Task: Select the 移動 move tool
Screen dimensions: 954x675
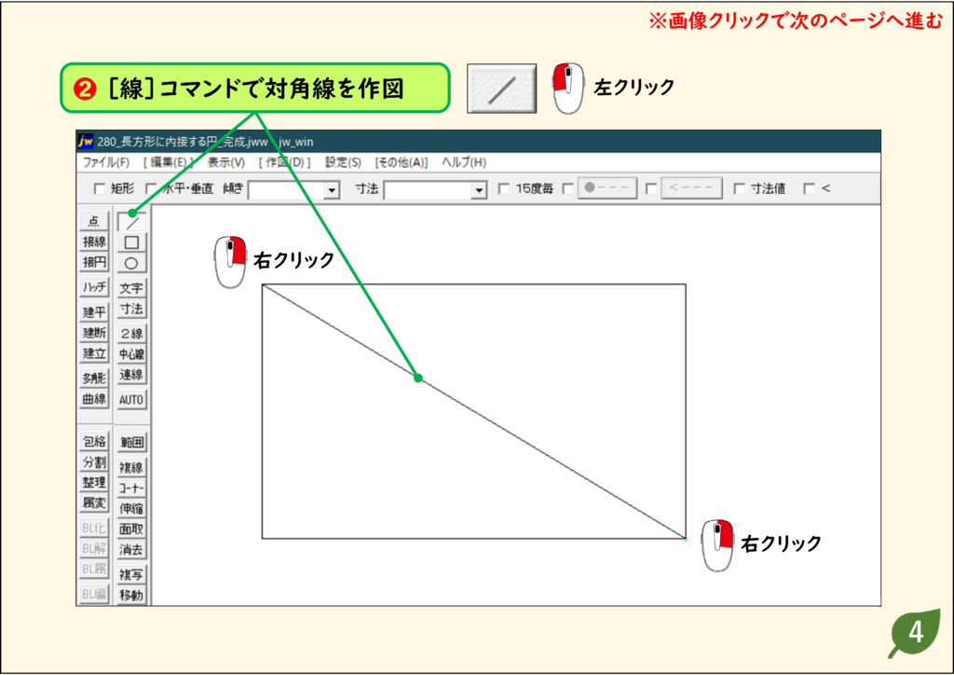Action: (x=131, y=595)
